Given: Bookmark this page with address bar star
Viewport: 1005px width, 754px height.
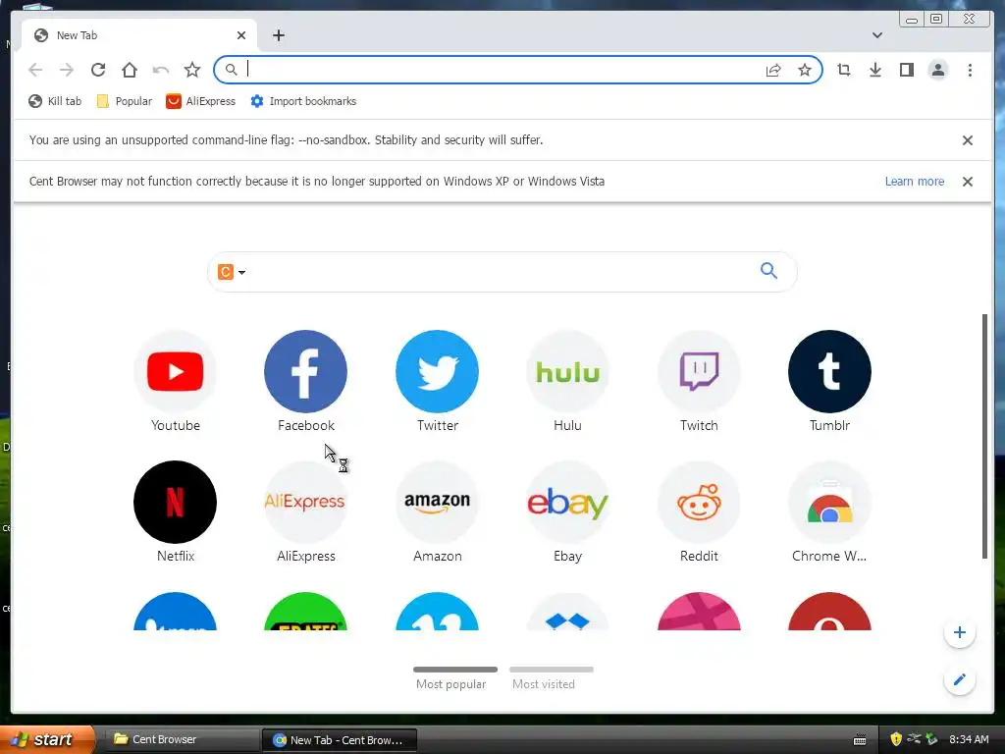Looking at the screenshot, I should coord(805,70).
